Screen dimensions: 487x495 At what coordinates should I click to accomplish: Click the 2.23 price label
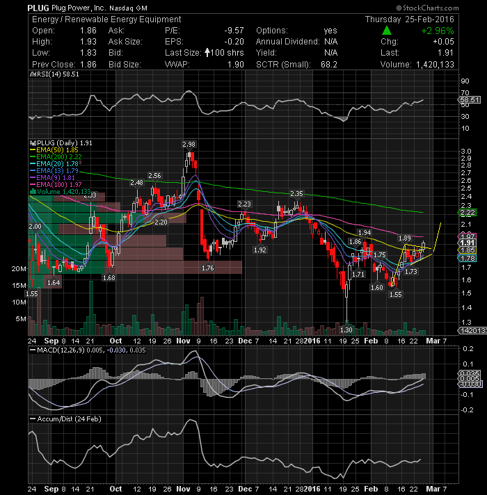coord(244,204)
